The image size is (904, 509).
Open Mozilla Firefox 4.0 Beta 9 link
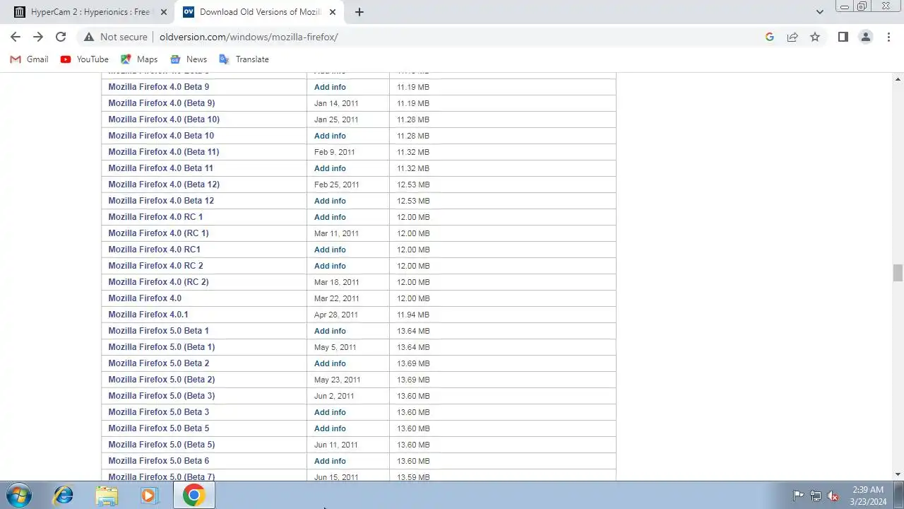[x=158, y=87]
